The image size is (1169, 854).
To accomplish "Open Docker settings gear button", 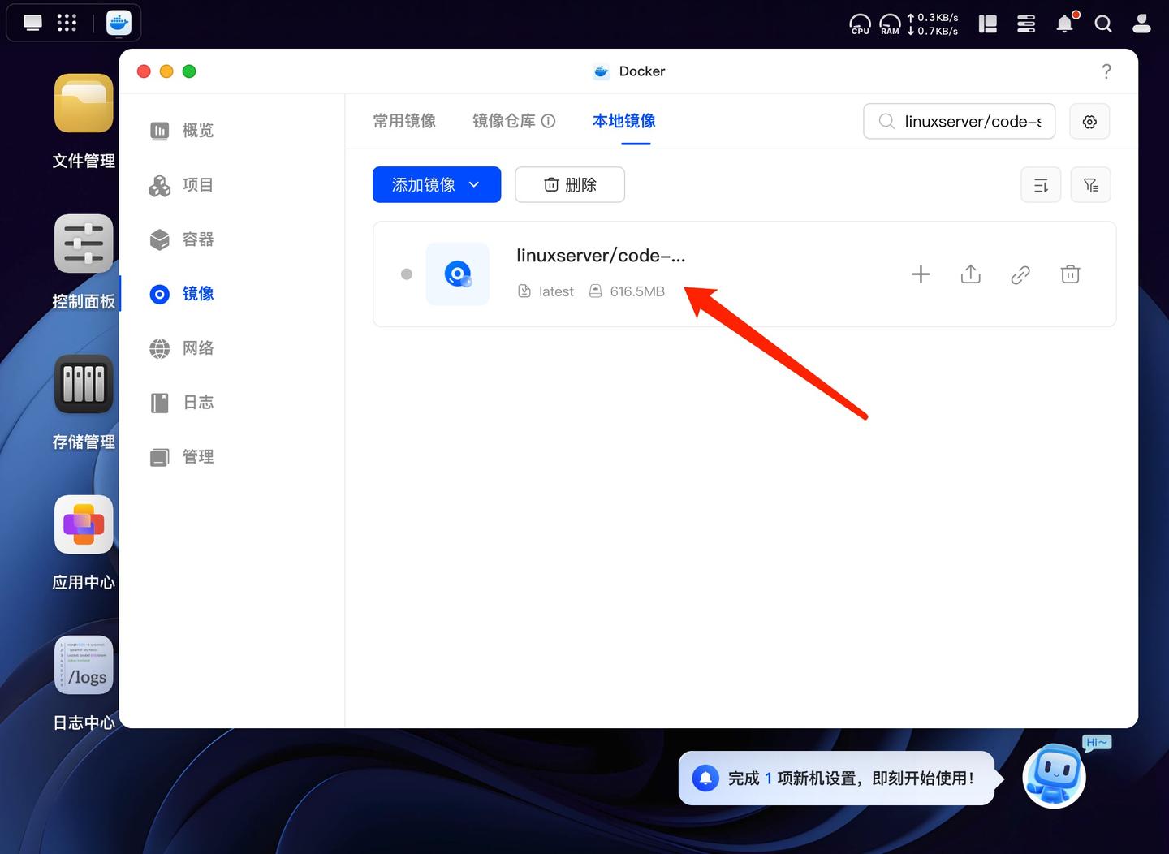I will [1089, 122].
